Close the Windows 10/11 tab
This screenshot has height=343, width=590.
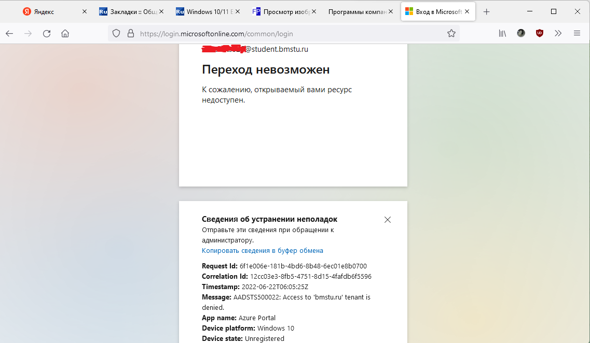pyautogui.click(x=238, y=11)
